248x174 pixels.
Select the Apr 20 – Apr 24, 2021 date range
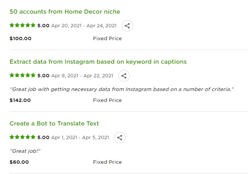coord(84,26)
